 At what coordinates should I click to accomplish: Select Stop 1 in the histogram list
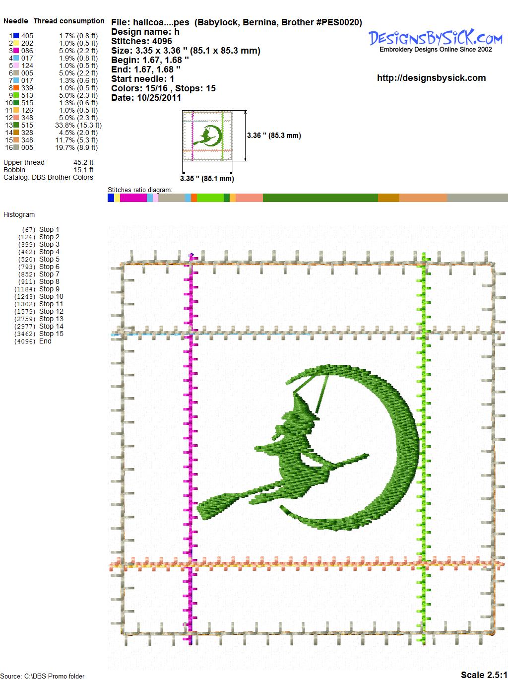click(x=49, y=229)
